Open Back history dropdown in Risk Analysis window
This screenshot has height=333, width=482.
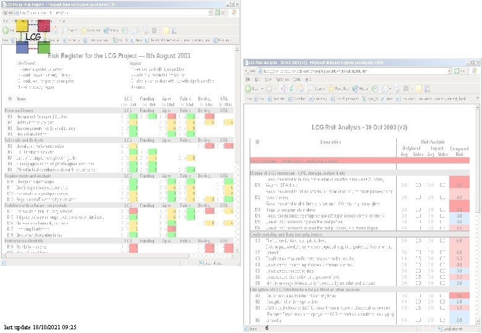(x=262, y=89)
